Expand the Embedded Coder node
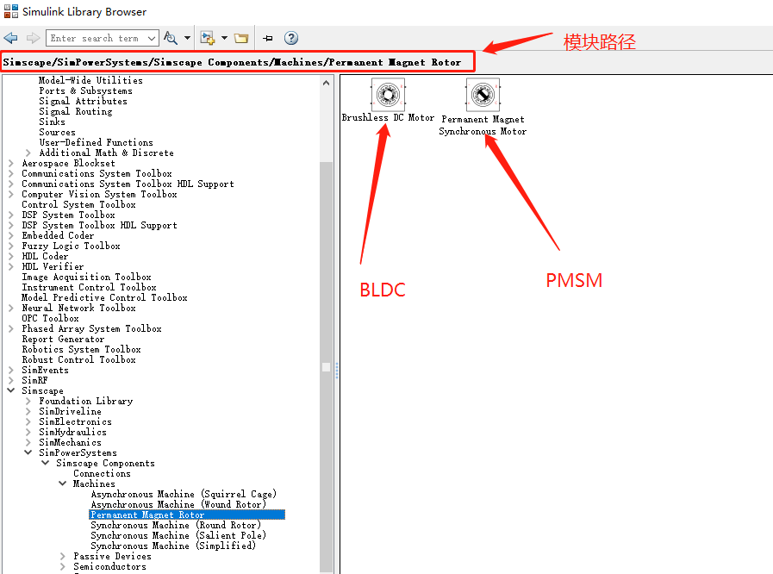This screenshot has height=574, width=773. pyautogui.click(x=11, y=235)
